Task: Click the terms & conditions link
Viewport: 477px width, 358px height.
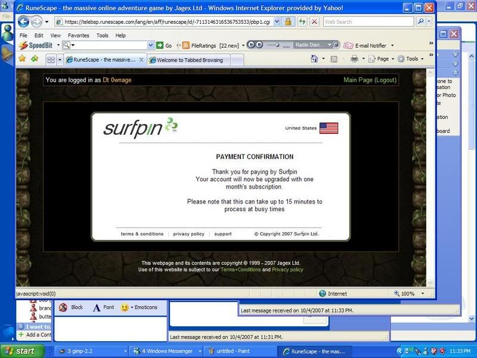Action: [142, 234]
